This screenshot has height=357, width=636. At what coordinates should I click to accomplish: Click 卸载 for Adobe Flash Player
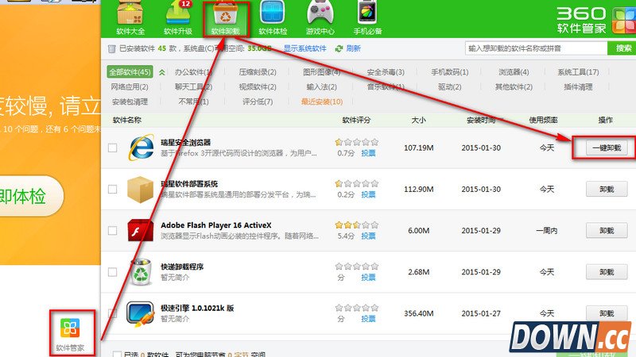click(607, 230)
